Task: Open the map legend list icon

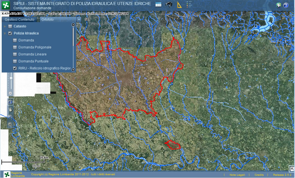Action: (189, 4)
